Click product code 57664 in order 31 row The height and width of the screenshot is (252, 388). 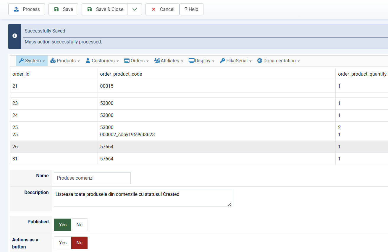[216, 159]
